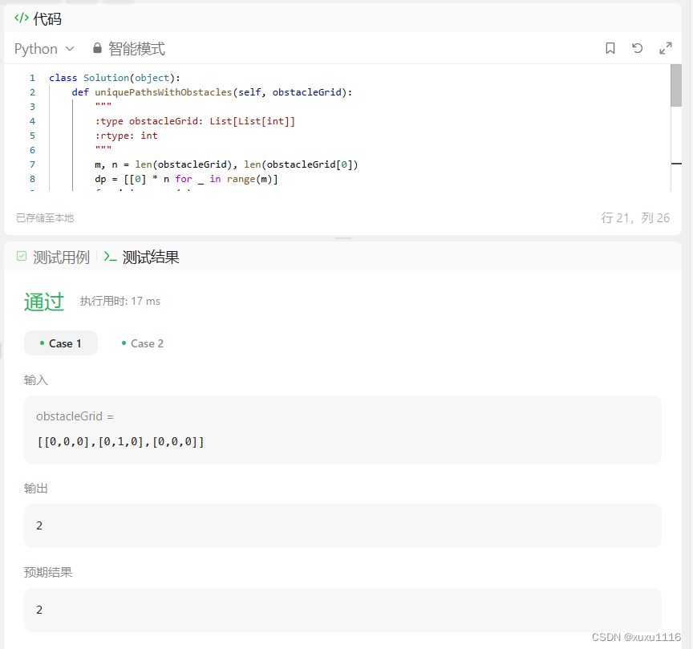
Task: Select the Case 2 result tab
Action: pos(142,343)
